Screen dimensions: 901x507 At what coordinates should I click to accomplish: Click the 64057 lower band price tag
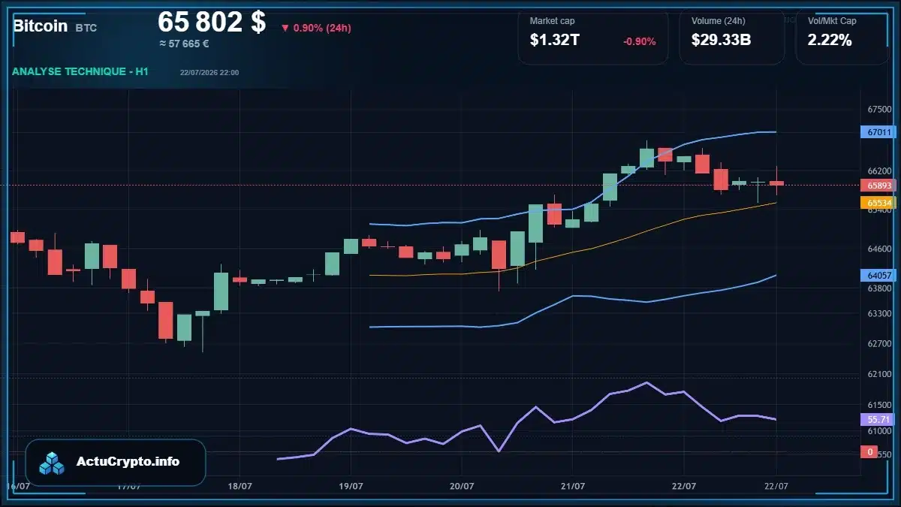(878, 276)
